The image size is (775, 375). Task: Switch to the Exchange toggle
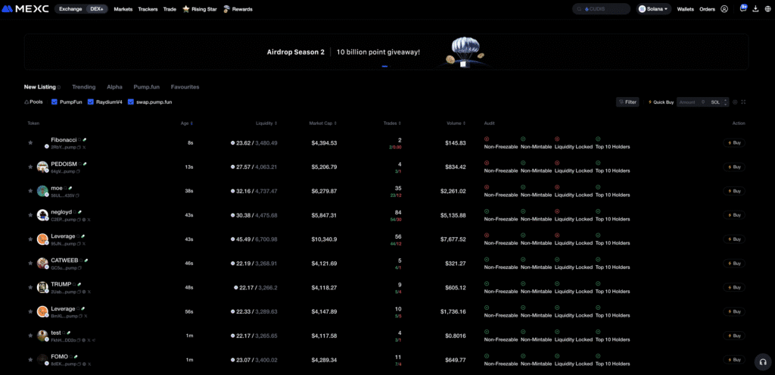pos(70,9)
